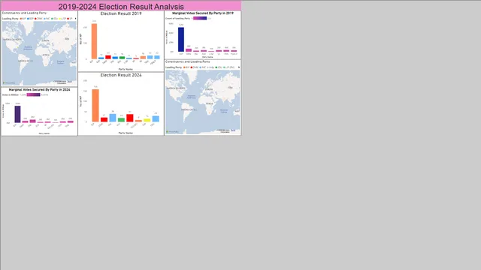Image resolution: width=481 pixels, height=270 pixels.
Task: Select the dark blue bar in Marginal Votes 2019
Action: pos(181,40)
